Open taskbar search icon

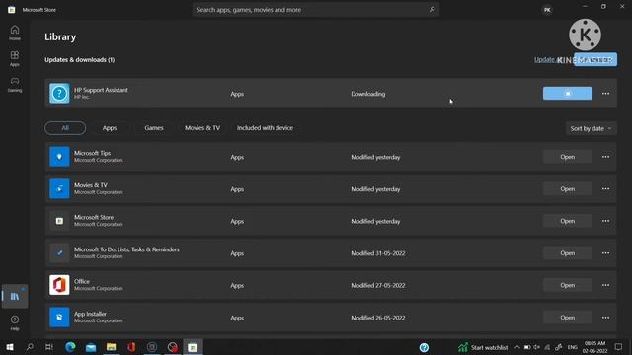pyautogui.click(x=30, y=347)
